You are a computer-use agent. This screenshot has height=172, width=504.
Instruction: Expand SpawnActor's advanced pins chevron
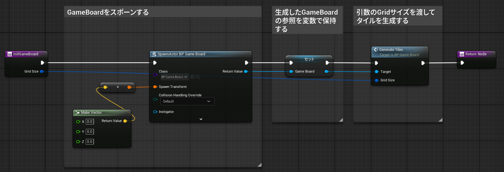(201, 119)
